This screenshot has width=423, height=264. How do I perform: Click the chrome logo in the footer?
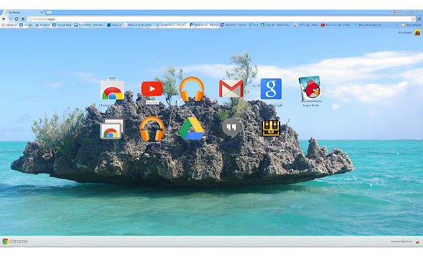[15, 241]
